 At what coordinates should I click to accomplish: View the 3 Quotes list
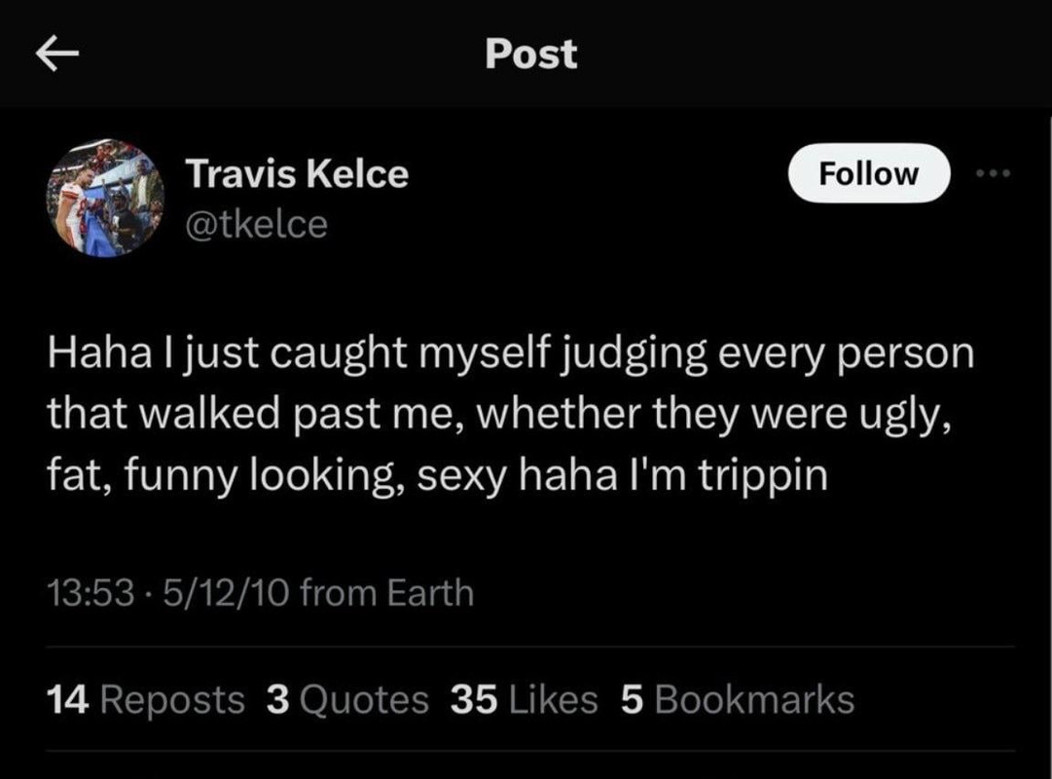pyautogui.click(x=347, y=699)
